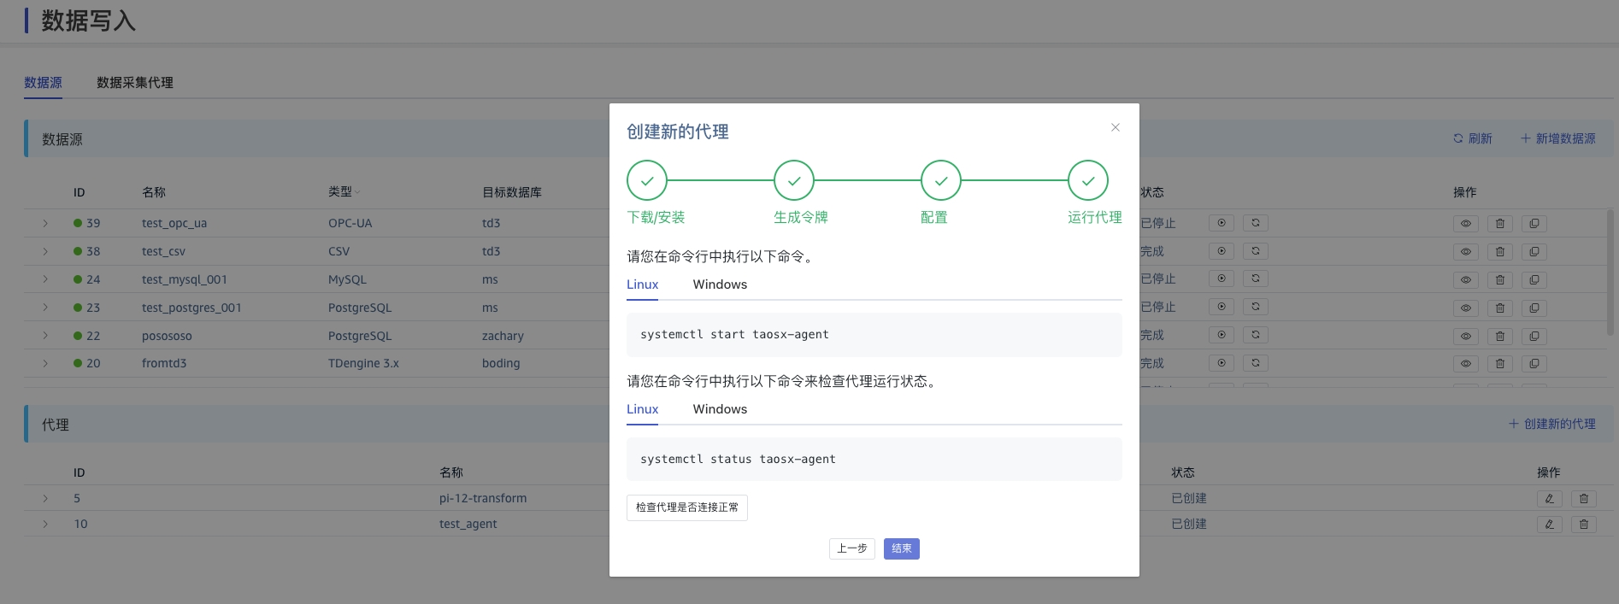Expand the test_opc_ua row chevron

(45, 223)
